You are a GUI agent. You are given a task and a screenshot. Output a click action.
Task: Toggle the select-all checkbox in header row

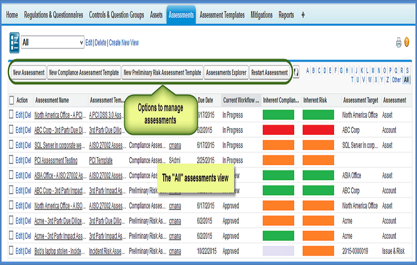point(11,100)
